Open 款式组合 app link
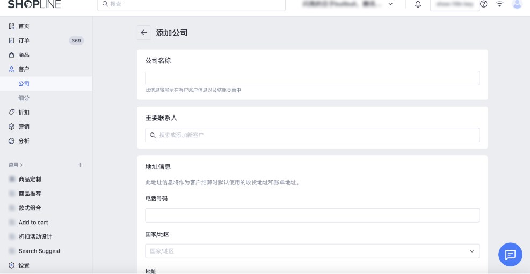Viewport: 530px width, 274px height. pos(30,208)
